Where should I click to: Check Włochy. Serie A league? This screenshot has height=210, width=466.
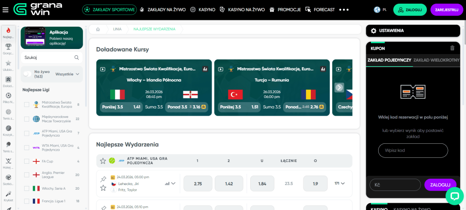[x=27, y=188]
